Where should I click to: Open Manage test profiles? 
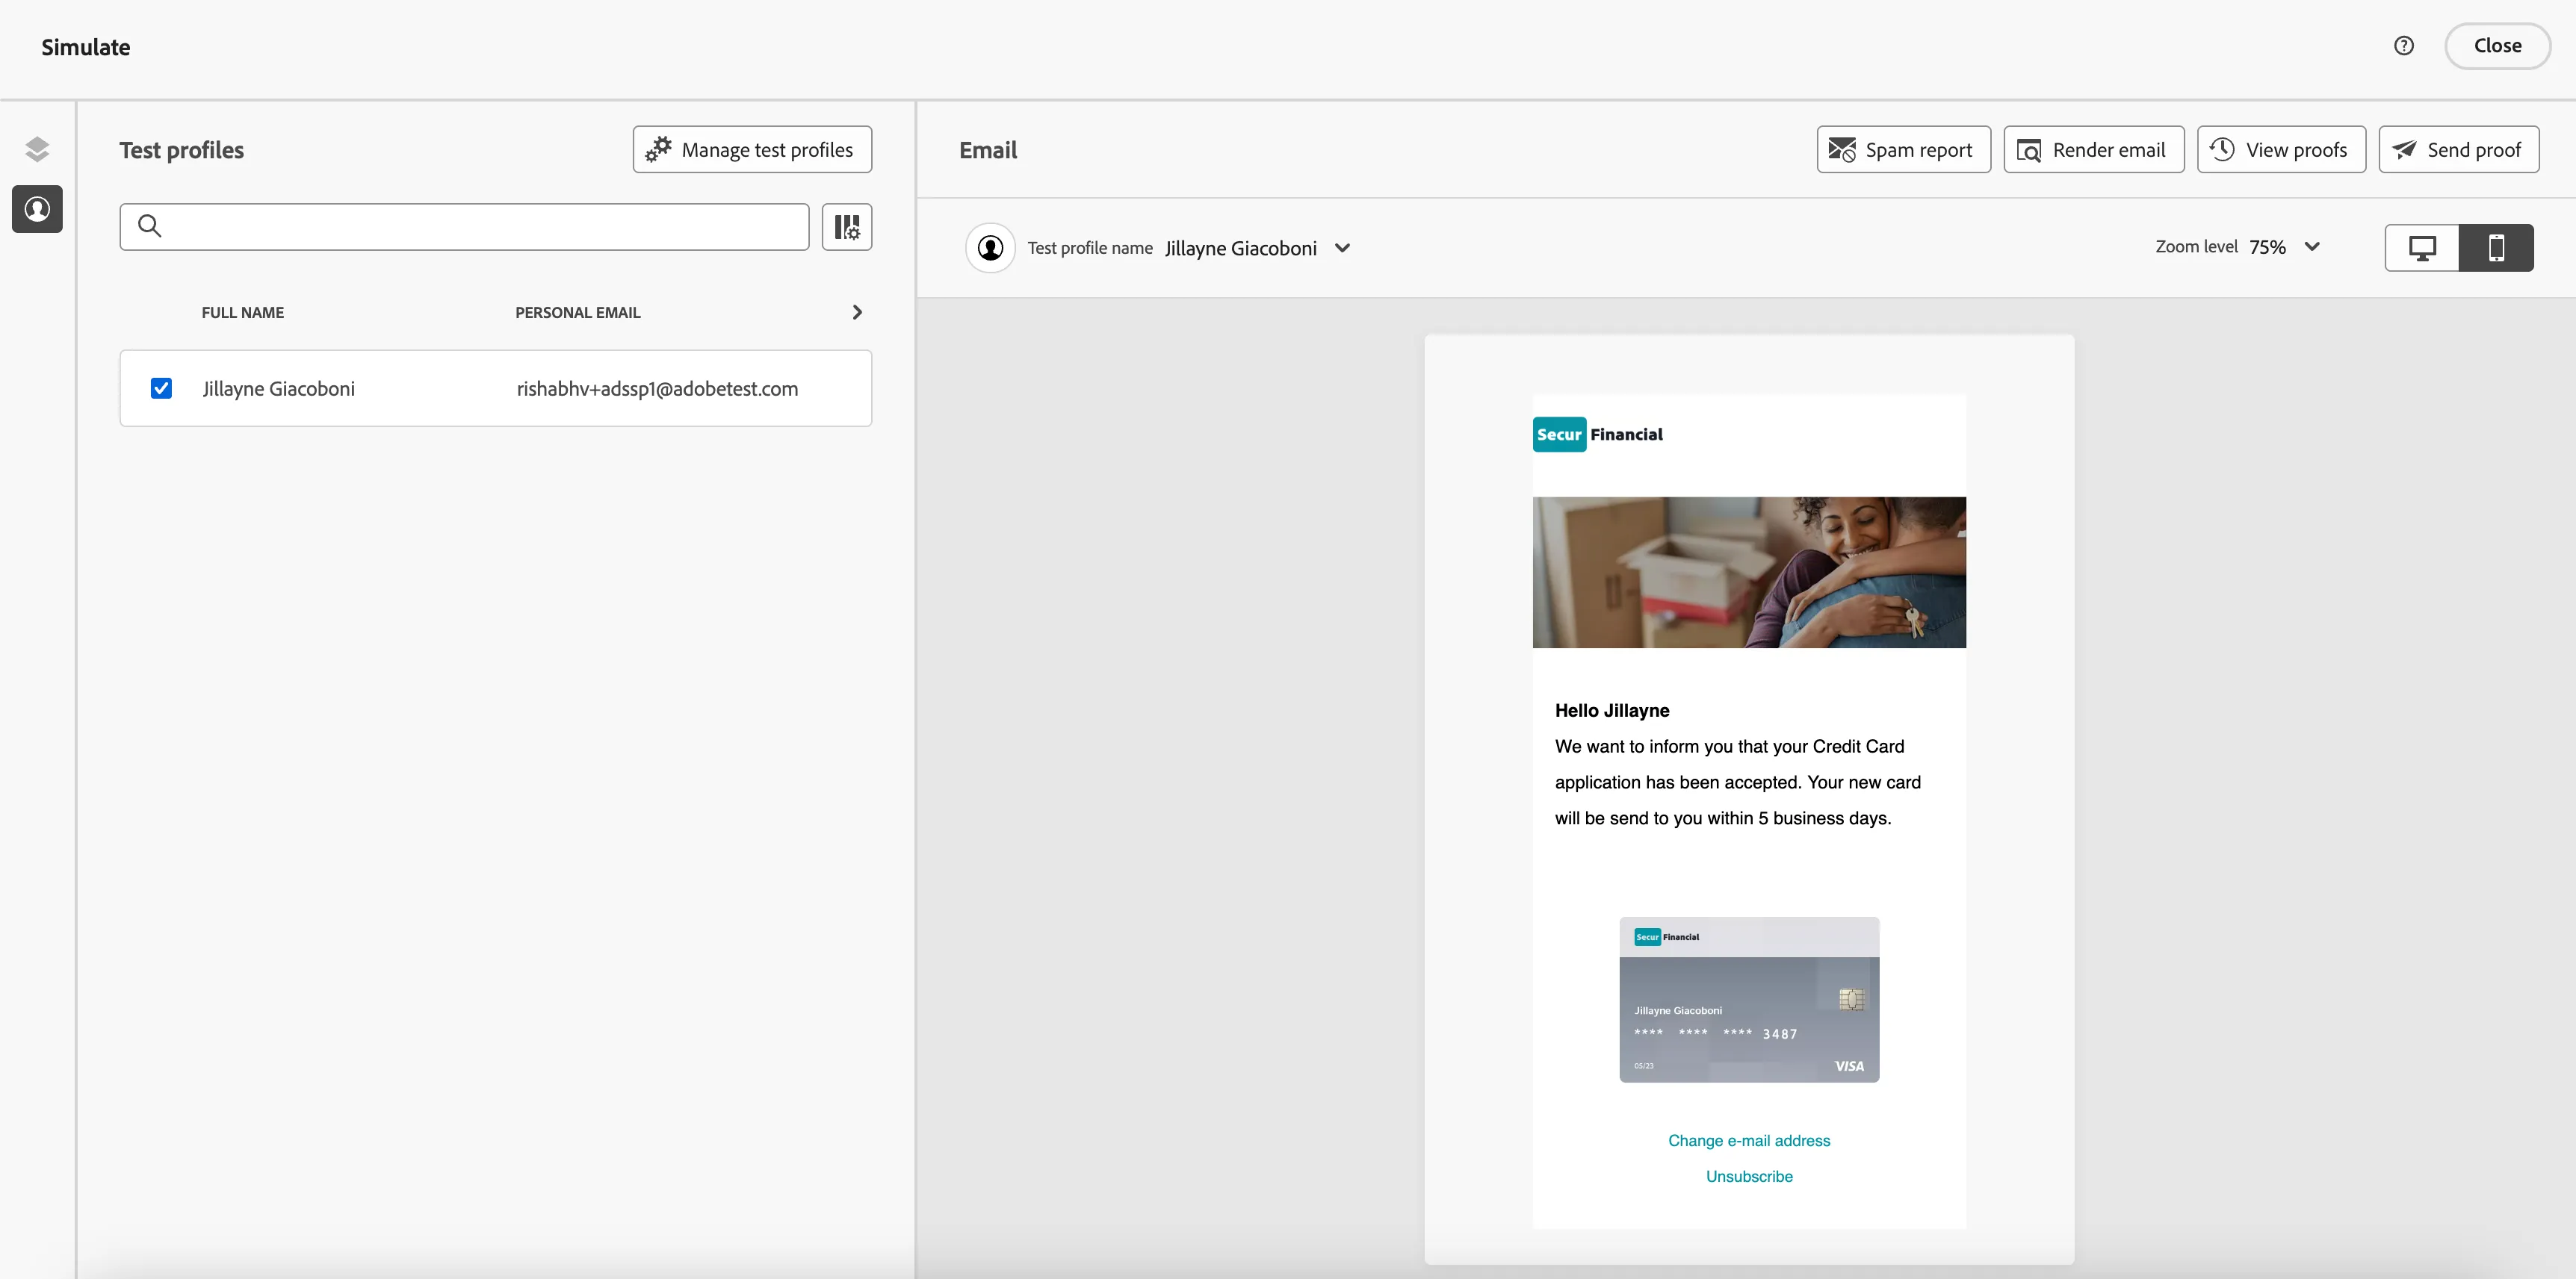(x=752, y=150)
